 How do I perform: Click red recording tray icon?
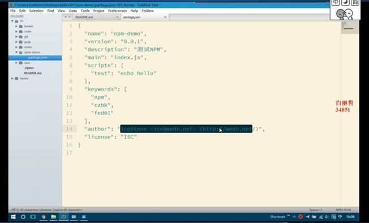(x=301, y=217)
